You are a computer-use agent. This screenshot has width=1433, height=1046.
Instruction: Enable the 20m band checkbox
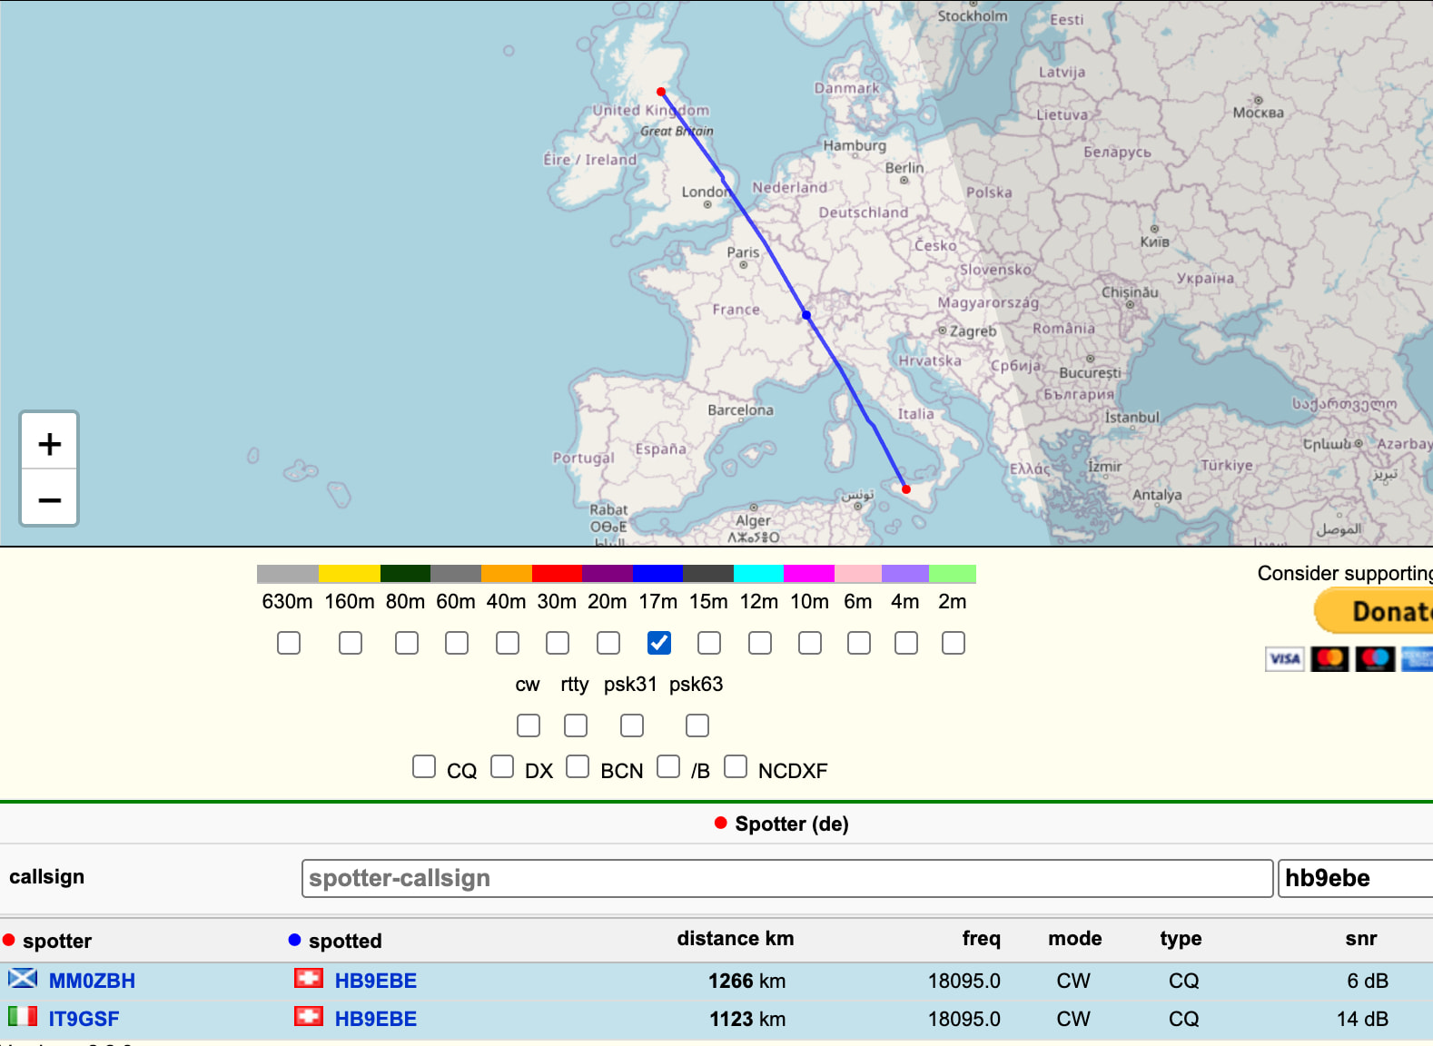point(608,643)
